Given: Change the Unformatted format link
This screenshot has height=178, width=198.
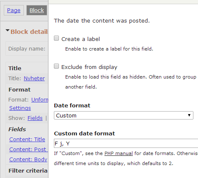Looking at the screenshot, I should tap(40, 100).
